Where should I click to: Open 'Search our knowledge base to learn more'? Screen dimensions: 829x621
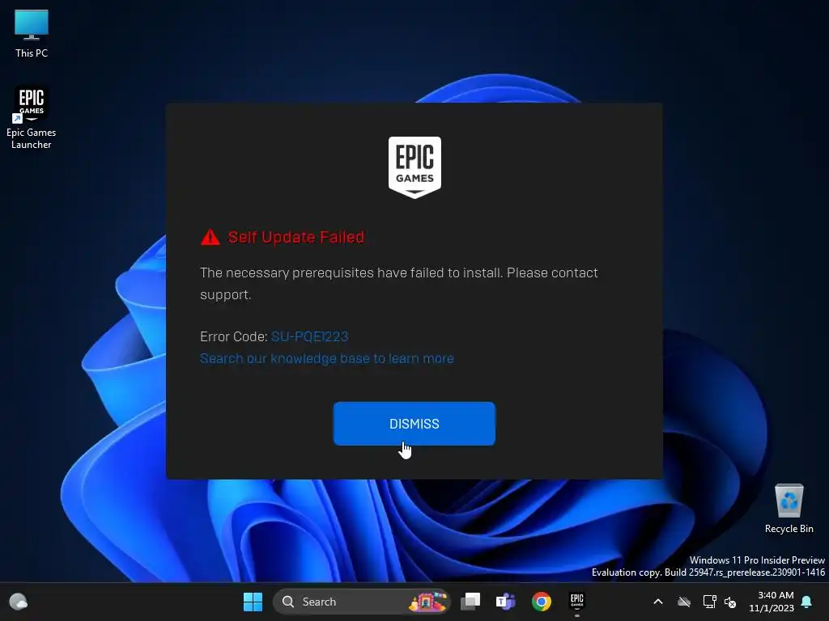click(327, 358)
